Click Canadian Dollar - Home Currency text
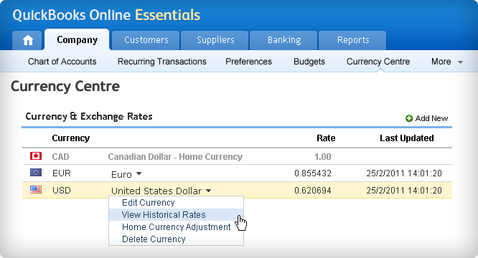The width and height of the screenshot is (478, 258). coord(175,157)
